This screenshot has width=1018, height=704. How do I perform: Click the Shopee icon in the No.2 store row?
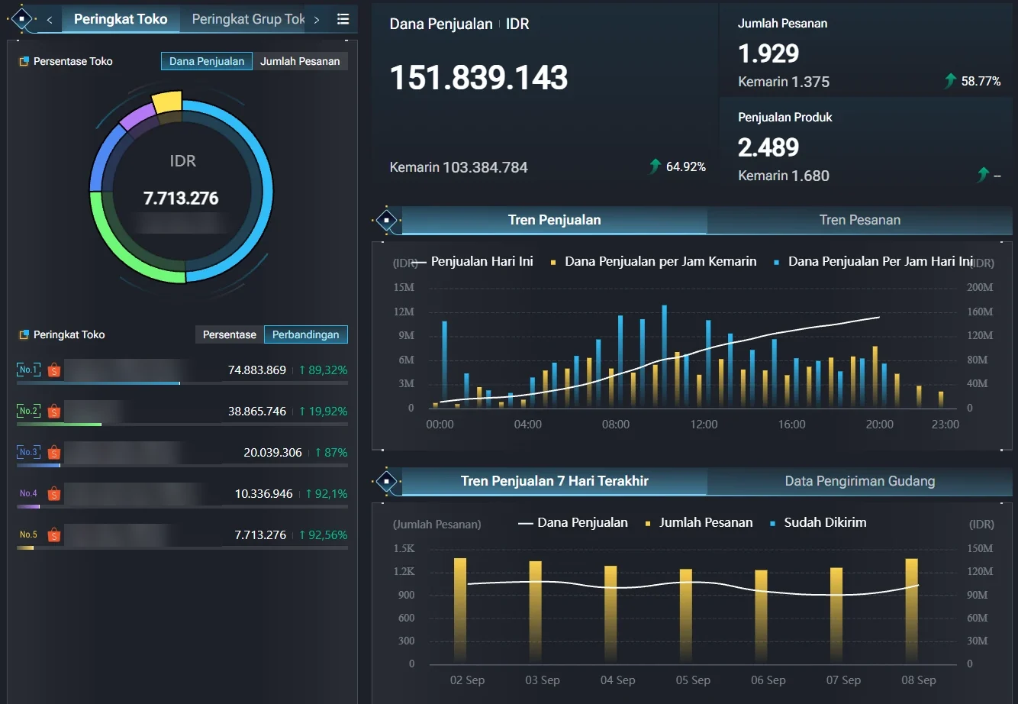pyautogui.click(x=53, y=412)
